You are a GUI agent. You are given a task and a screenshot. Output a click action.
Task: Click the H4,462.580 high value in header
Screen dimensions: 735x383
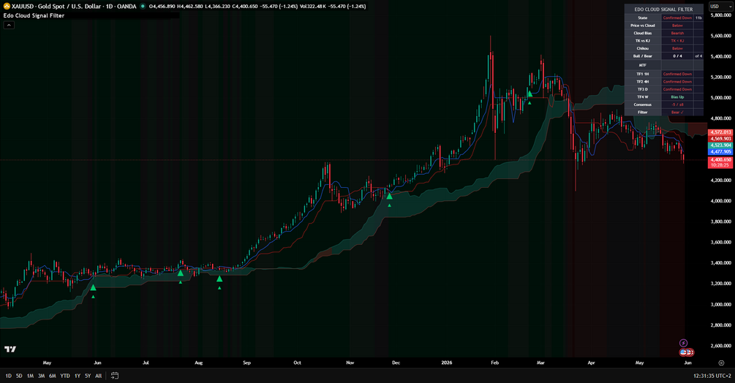[x=190, y=7]
